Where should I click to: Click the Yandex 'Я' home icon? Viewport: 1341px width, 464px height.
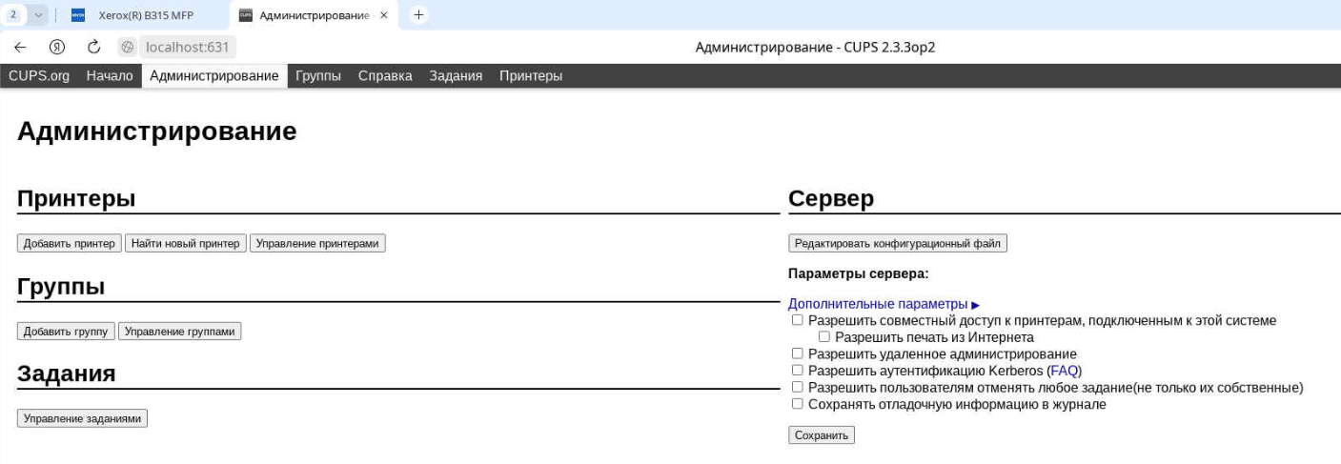click(x=57, y=47)
